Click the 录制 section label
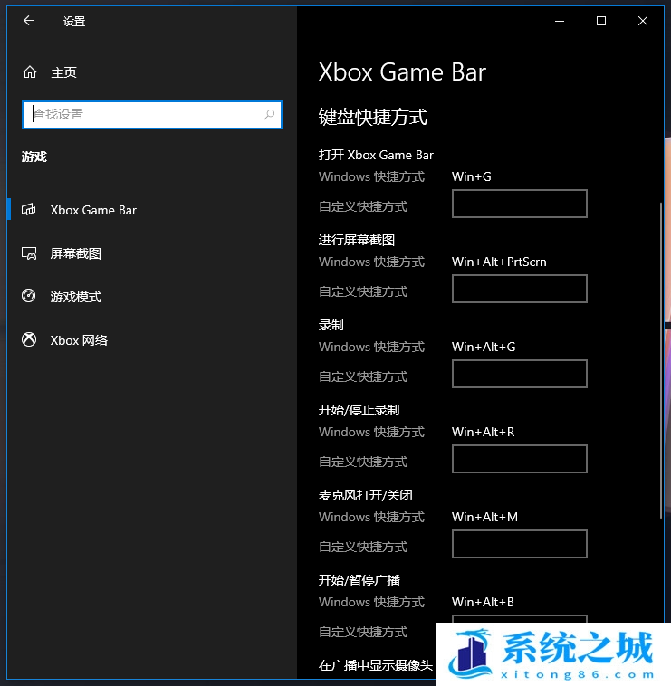The width and height of the screenshot is (671, 686). 331,325
